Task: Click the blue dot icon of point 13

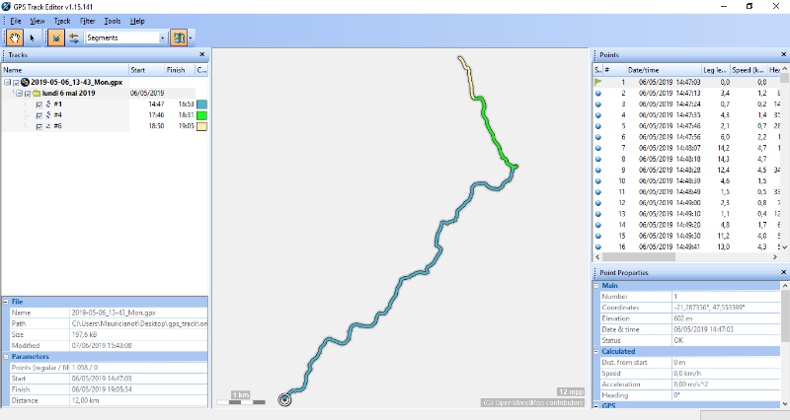Action: coord(598,214)
